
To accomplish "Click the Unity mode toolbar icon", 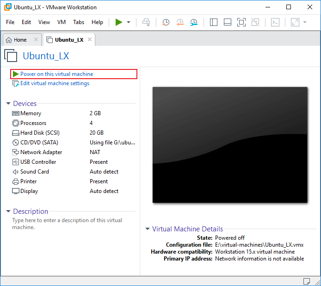I will click(x=255, y=22).
